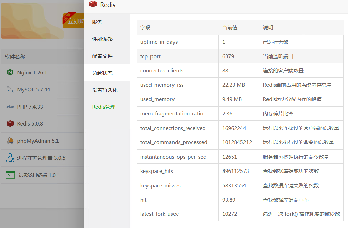348x228 pixels.
Task: Select the keyspace_hits field cell
Action: 178,171
